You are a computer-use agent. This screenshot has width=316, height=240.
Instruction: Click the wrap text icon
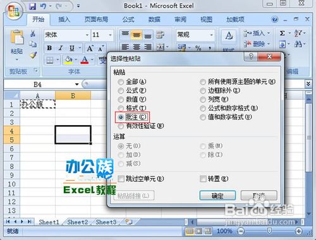[161, 35]
